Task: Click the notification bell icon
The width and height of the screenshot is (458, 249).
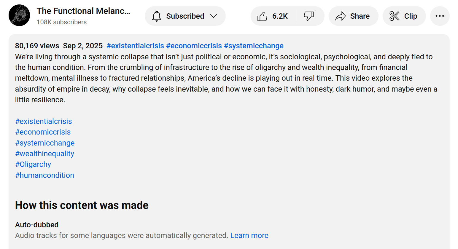Action: pos(157,16)
